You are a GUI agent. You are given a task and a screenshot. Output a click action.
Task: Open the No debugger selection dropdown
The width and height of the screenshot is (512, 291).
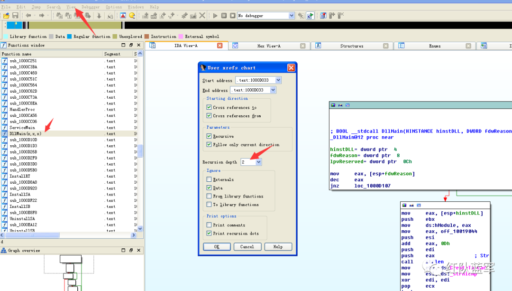click(292, 16)
